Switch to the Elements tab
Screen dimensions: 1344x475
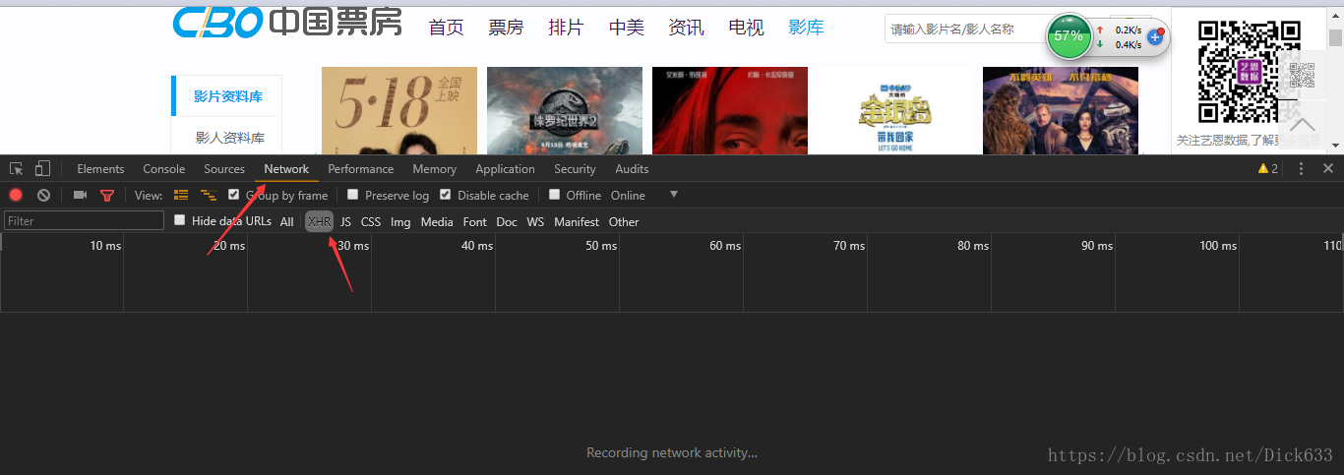tap(100, 169)
